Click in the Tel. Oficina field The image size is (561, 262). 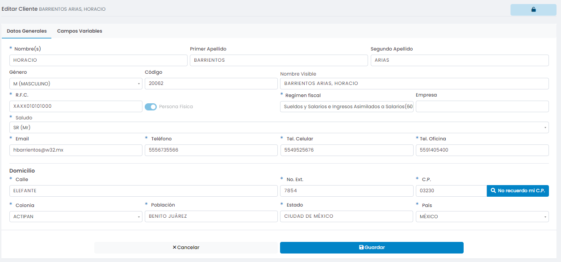pyautogui.click(x=482, y=150)
